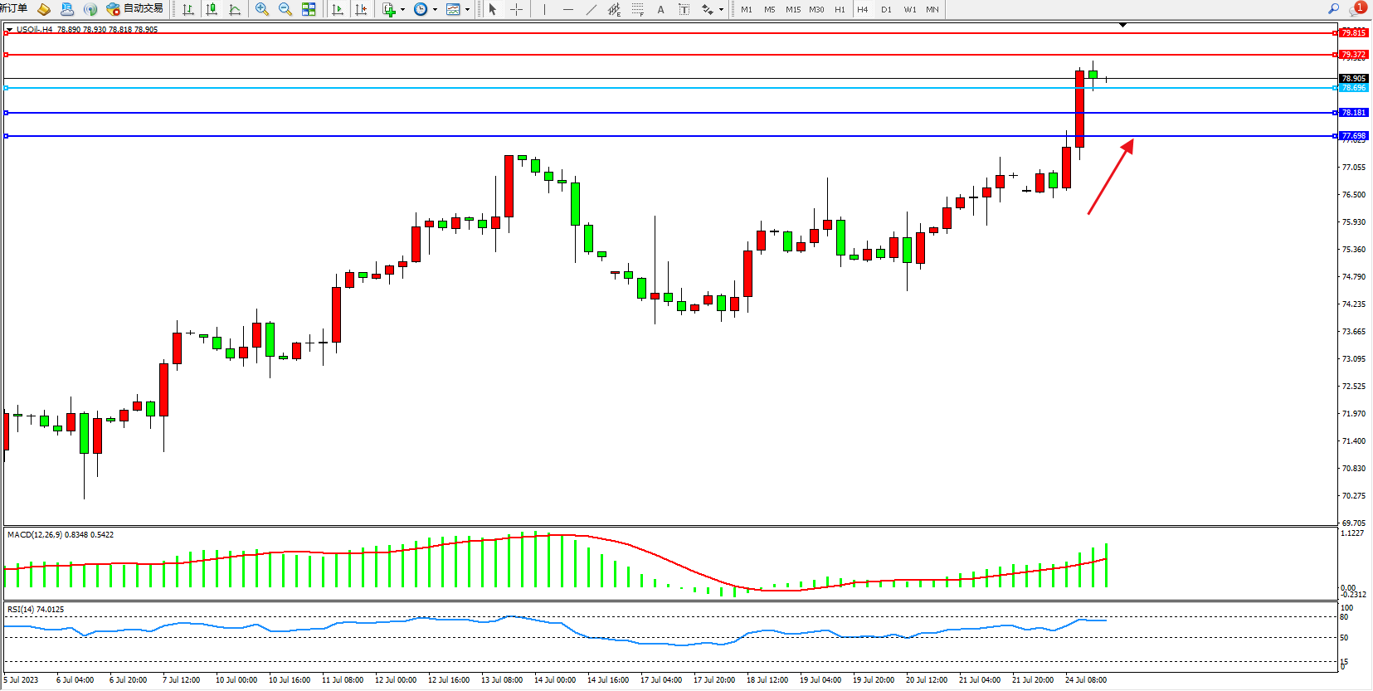Select the red 79.815 horizontal level line
1373x691 pixels.
[x=664, y=33]
